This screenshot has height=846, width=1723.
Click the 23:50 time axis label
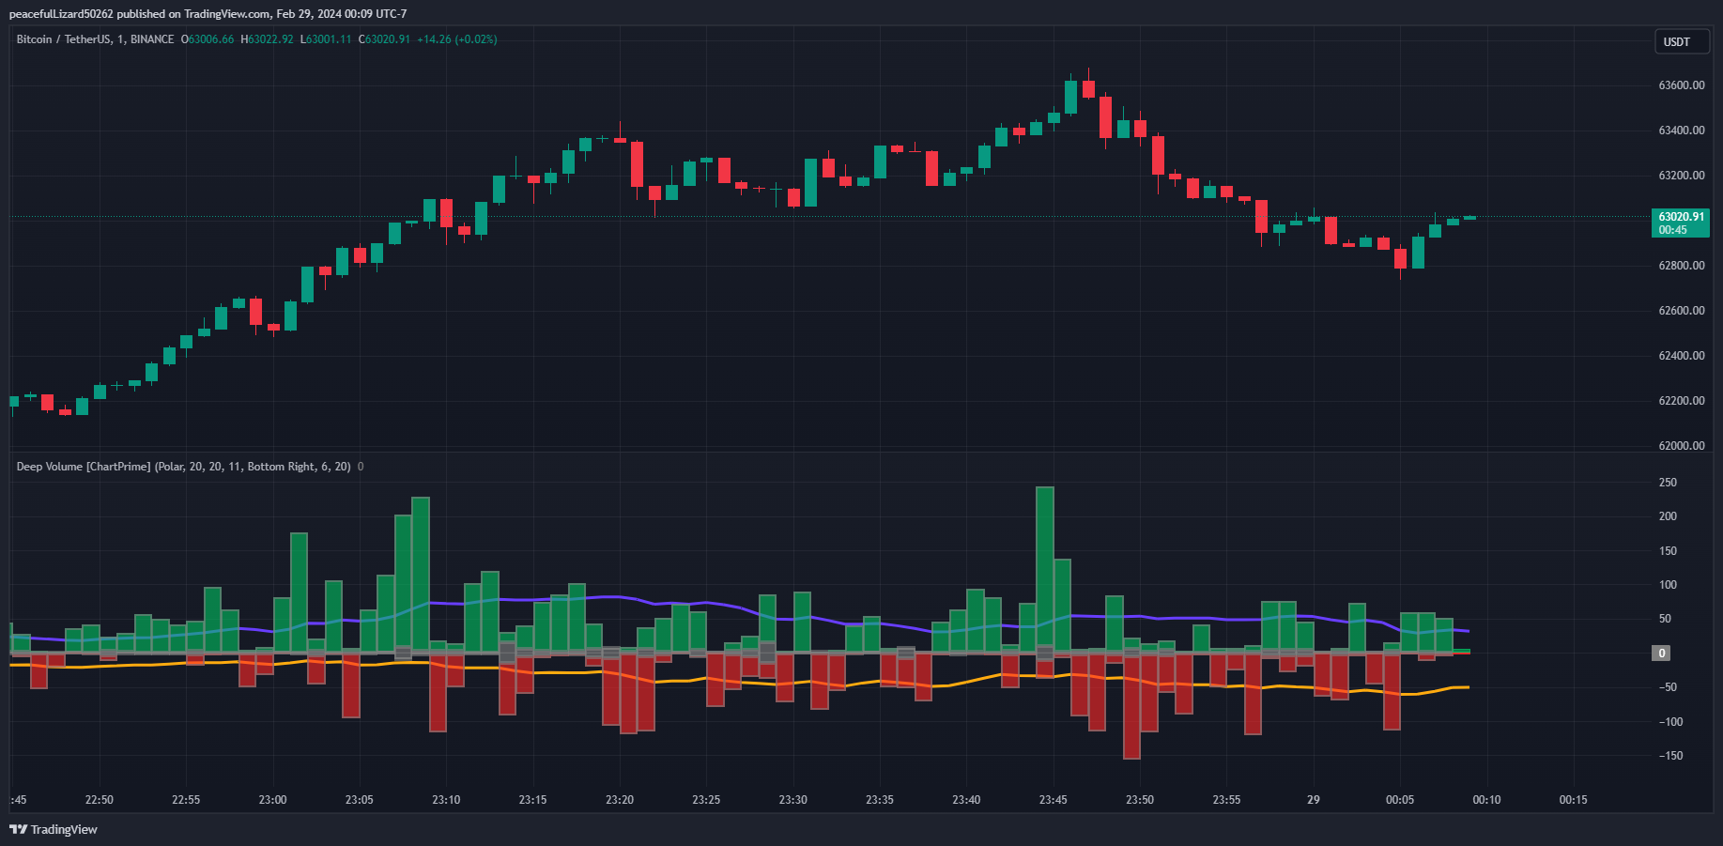click(x=1140, y=800)
